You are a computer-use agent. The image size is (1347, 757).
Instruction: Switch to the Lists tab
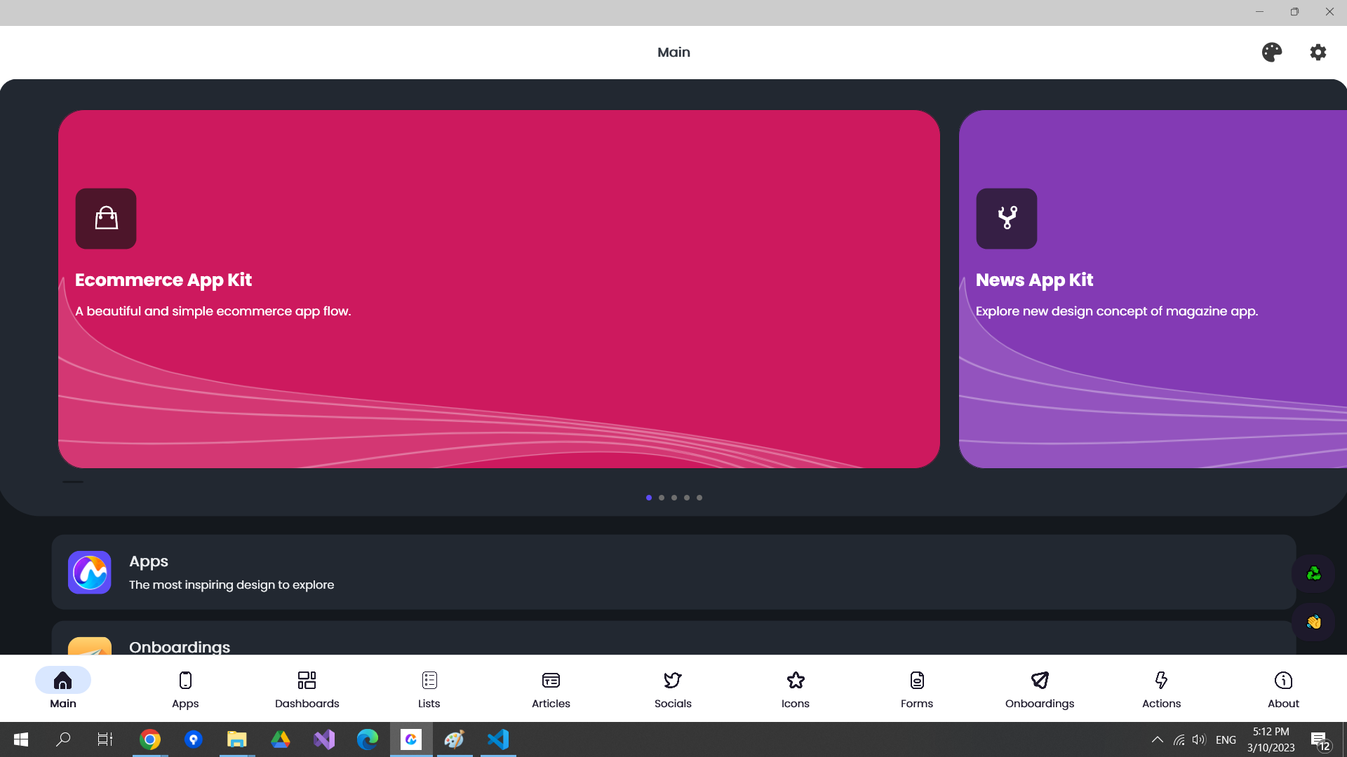(429, 688)
